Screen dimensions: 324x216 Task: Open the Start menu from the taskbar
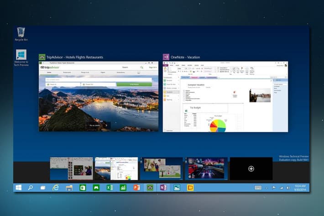point(19,188)
